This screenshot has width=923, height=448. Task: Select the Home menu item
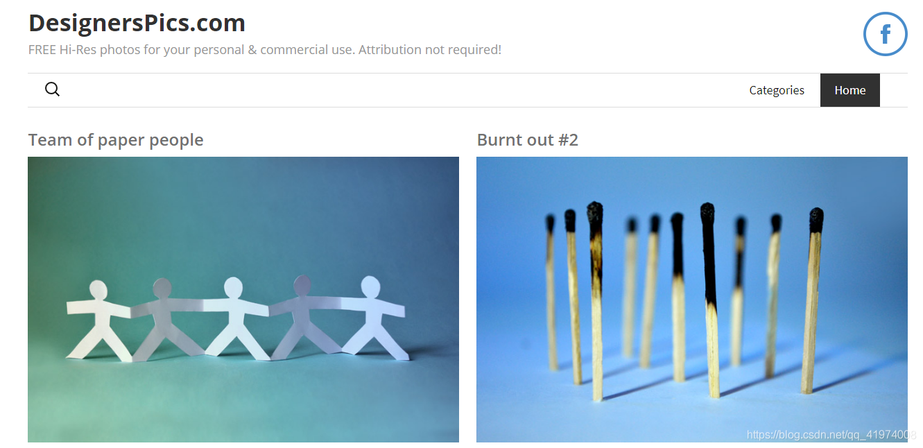[x=849, y=90]
